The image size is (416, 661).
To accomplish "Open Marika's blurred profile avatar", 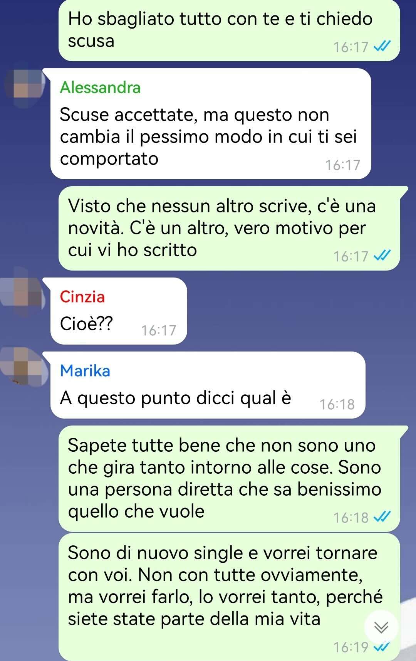I will 24,366.
